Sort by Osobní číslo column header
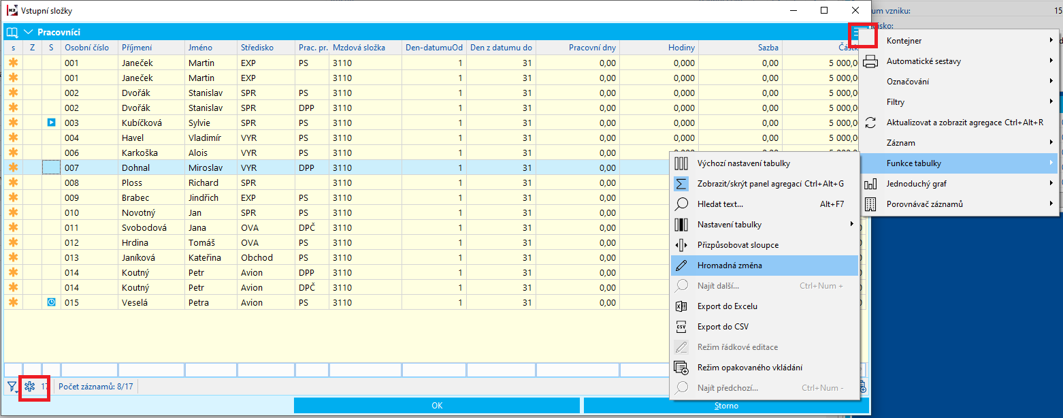The image size is (1063, 418). [x=89, y=48]
